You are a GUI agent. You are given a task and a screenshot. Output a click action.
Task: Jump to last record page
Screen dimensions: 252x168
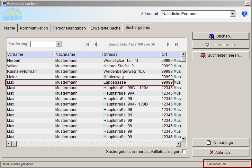(176, 45)
